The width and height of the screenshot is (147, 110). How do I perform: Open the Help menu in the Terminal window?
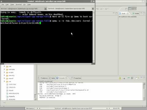click(x=29, y=5)
